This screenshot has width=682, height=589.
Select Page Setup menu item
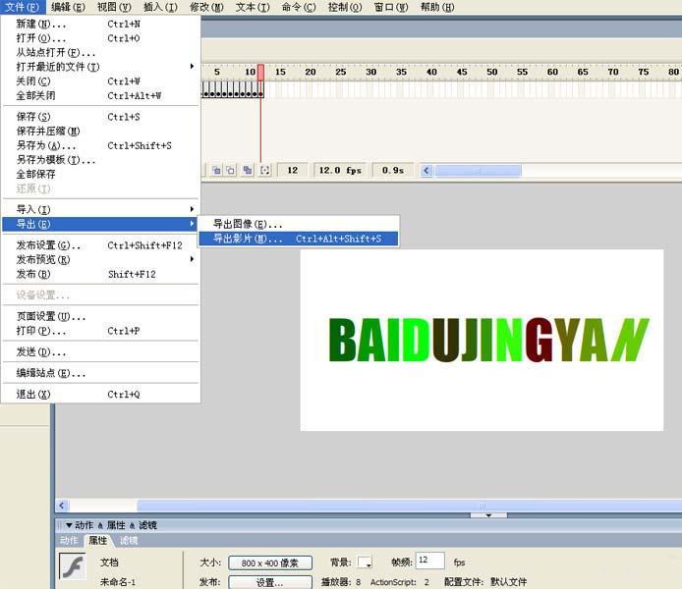(x=100, y=316)
